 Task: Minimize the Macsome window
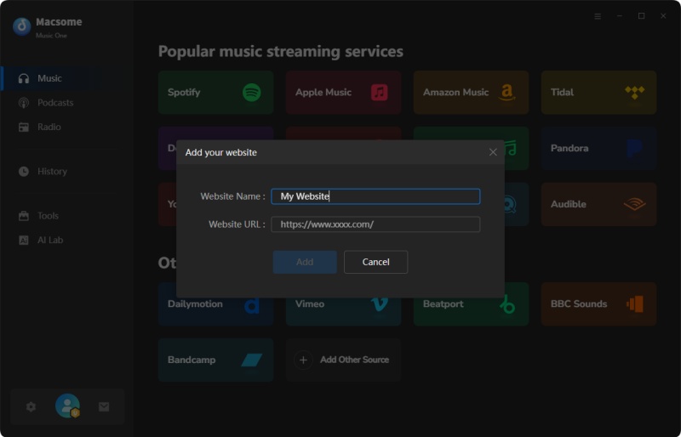click(x=620, y=16)
